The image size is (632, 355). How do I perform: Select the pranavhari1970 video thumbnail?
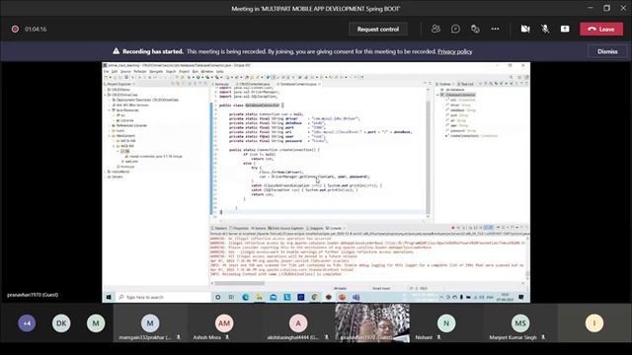[372, 322]
